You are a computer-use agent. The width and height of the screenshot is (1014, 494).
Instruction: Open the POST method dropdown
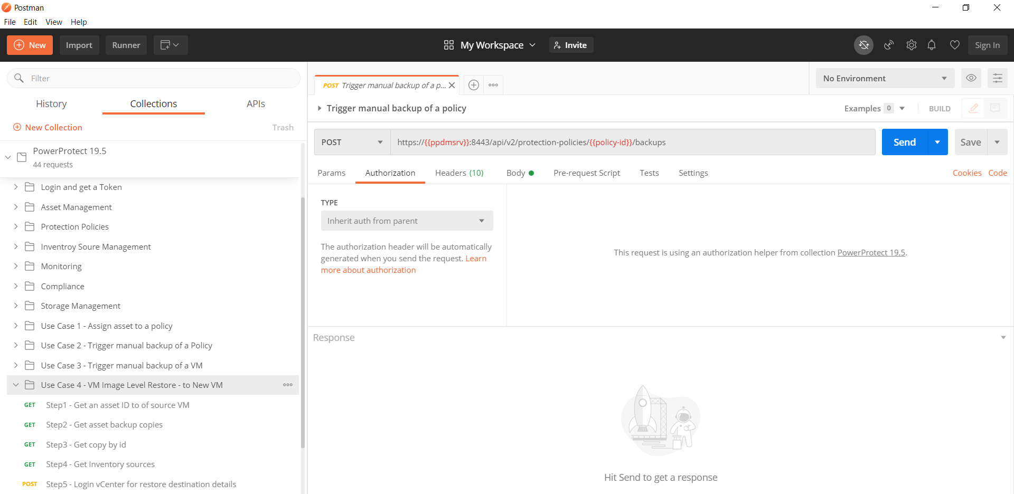(352, 142)
